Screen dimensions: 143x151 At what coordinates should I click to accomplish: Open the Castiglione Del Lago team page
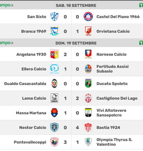tap(117, 98)
